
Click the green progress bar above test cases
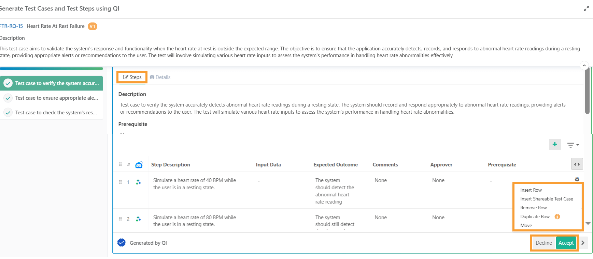click(52, 68)
